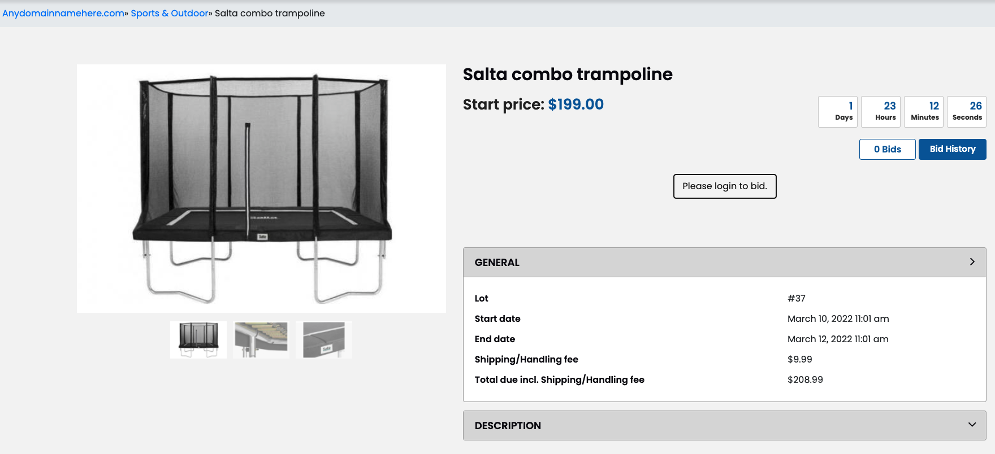
Task: Click the total due amount $208.99
Action: pos(805,379)
